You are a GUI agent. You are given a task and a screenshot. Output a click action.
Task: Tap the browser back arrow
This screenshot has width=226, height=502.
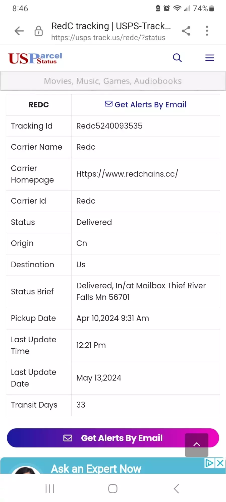coord(19,31)
